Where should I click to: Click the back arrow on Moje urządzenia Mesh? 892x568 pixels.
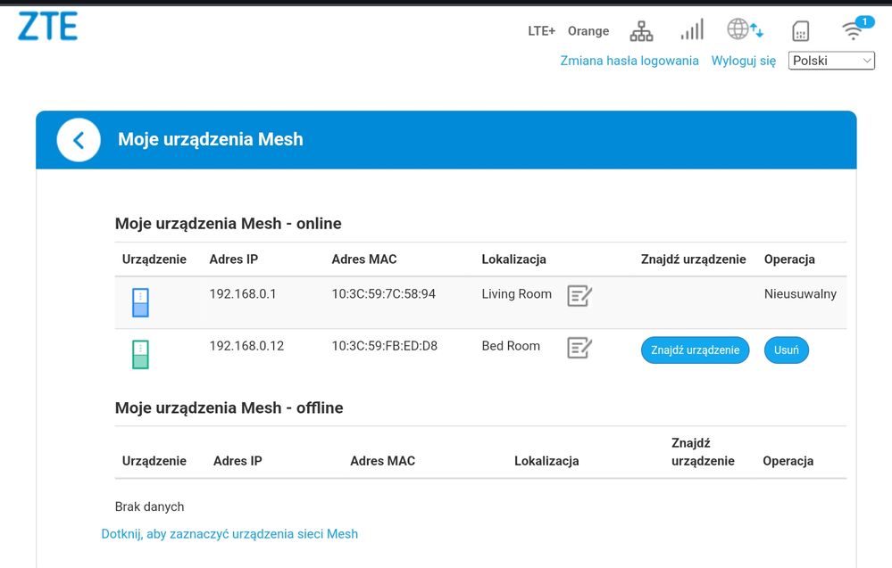(78, 139)
